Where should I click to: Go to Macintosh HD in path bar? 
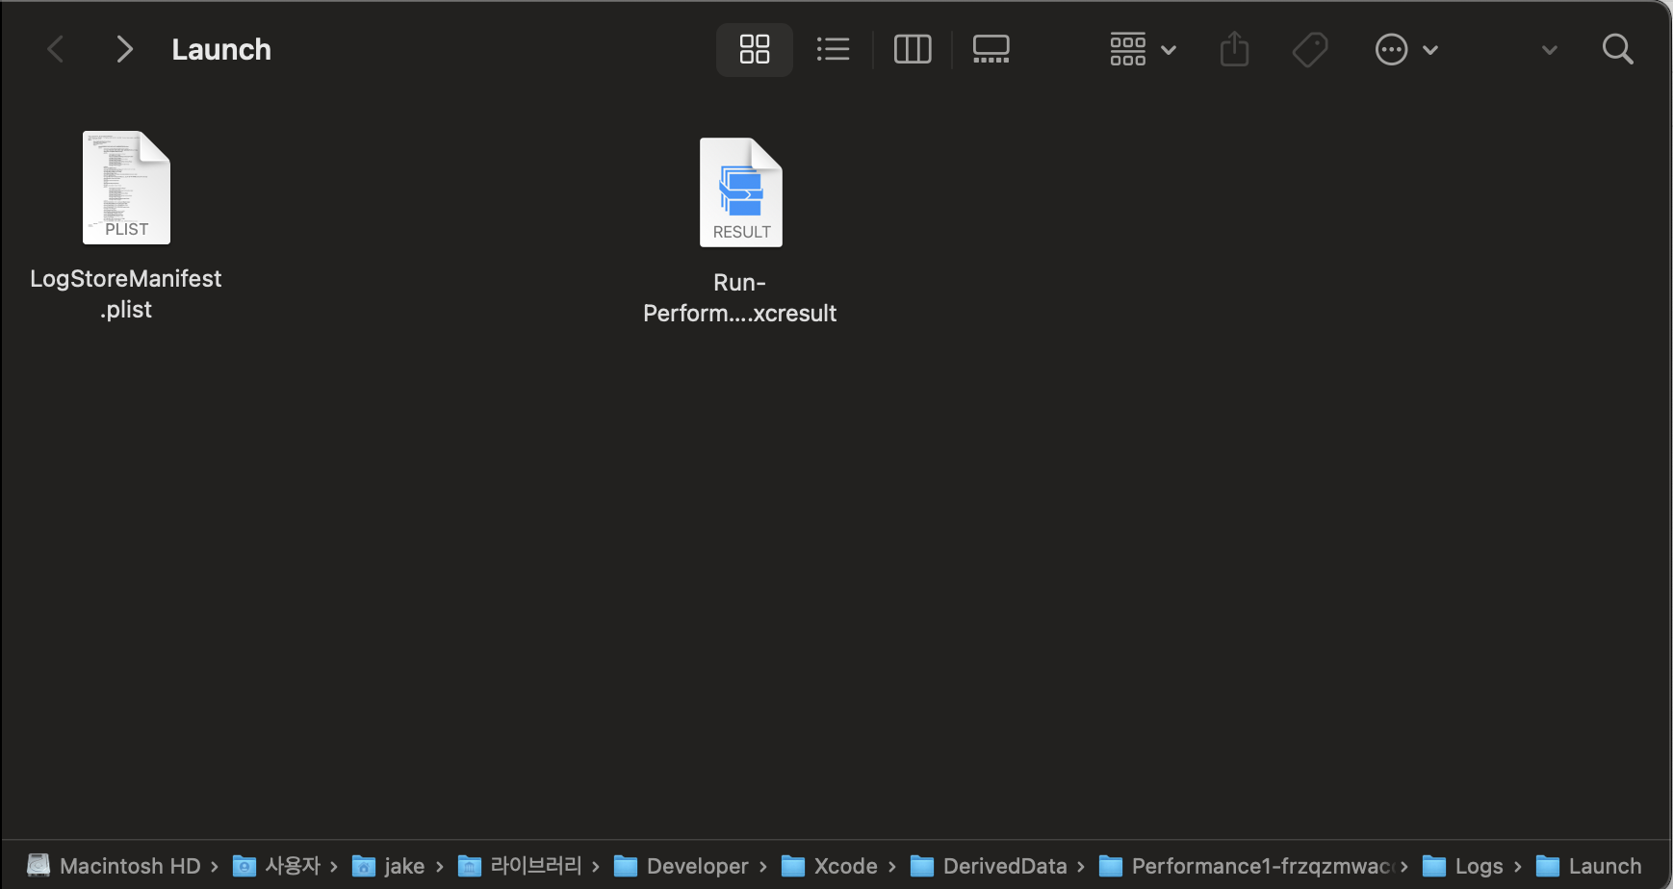pos(115,866)
